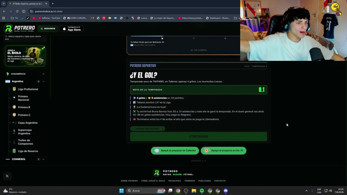Reload the current page
347x195 pixels.
click(17, 11)
